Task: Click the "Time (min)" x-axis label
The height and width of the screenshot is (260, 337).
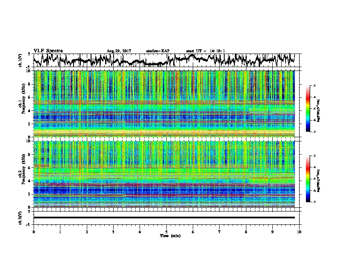Action: [170, 236]
